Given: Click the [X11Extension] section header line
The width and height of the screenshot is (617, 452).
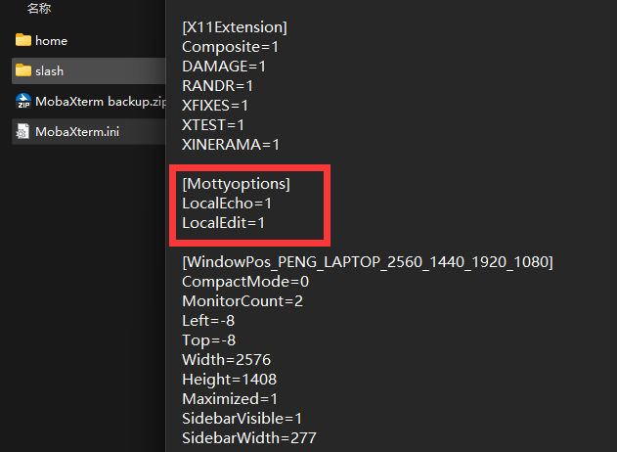Looking at the screenshot, I should tap(235, 27).
